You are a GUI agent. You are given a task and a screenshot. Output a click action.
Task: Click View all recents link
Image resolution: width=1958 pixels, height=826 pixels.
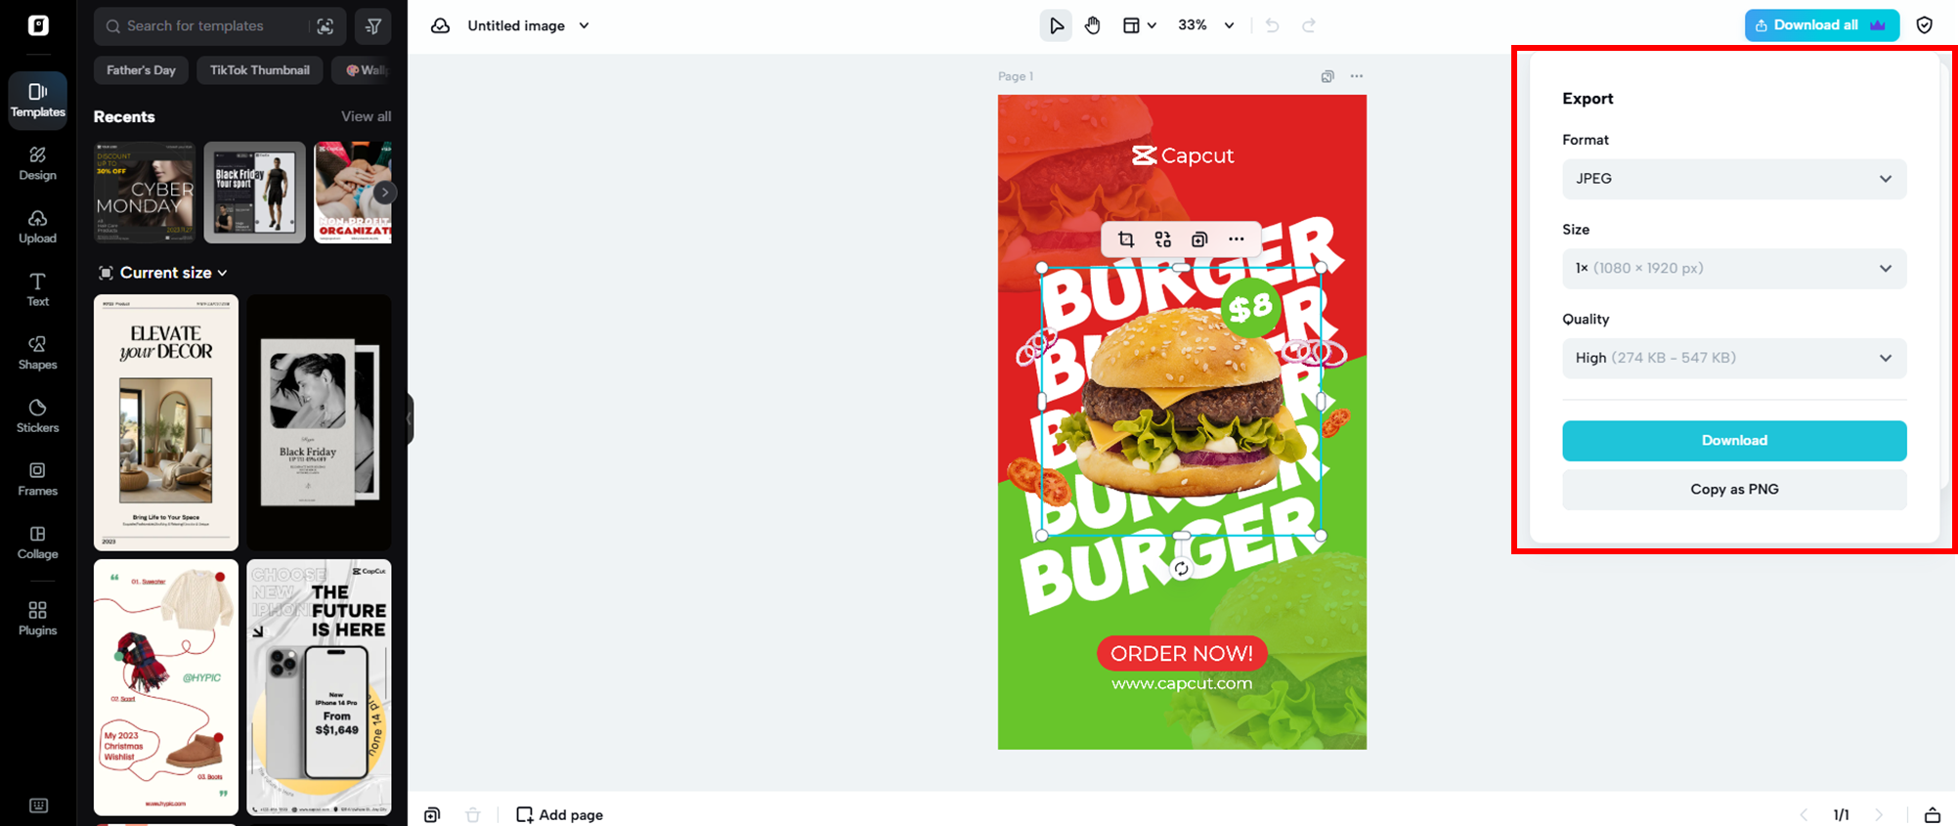click(x=366, y=116)
